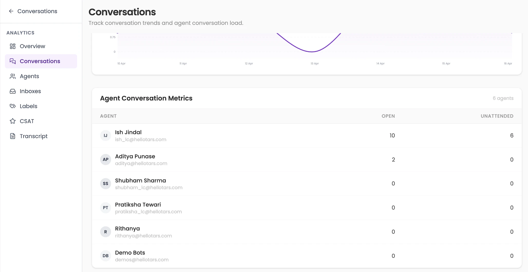Select the Conversations chat bubble icon

coord(13,61)
